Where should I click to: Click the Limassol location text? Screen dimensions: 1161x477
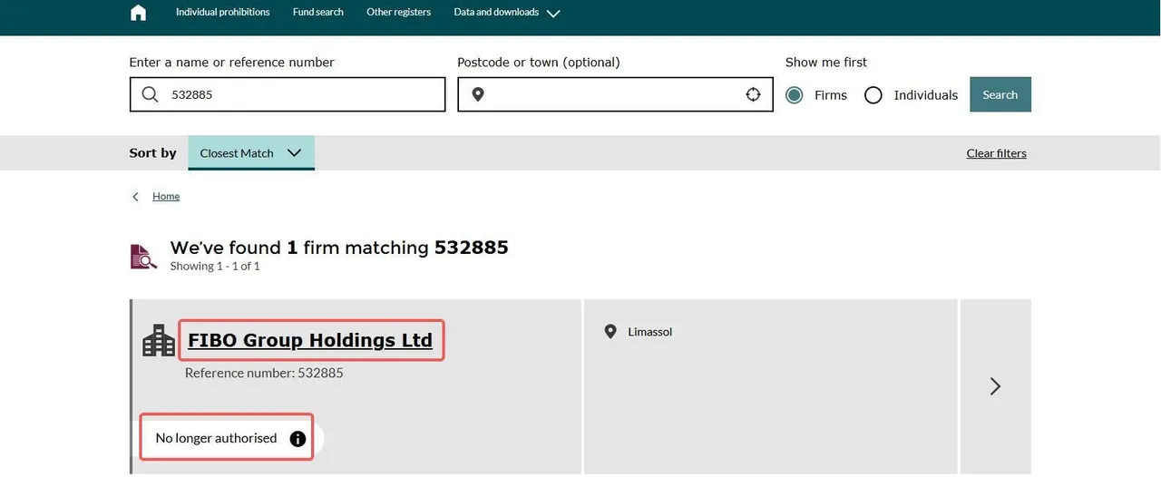650,332
